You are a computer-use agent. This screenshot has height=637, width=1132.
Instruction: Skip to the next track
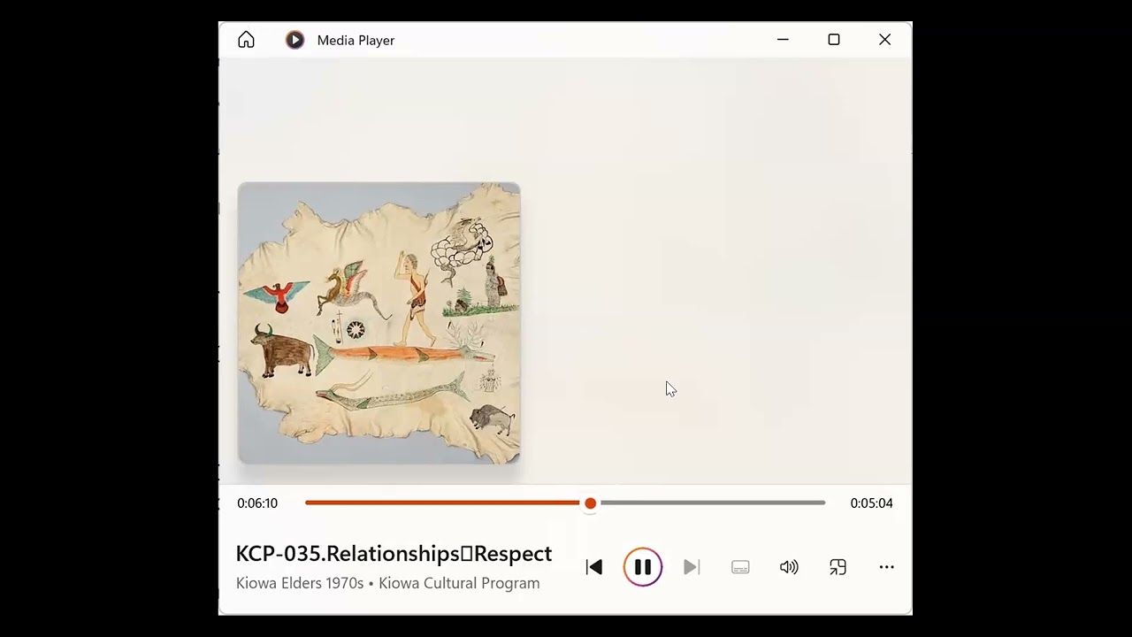[692, 567]
